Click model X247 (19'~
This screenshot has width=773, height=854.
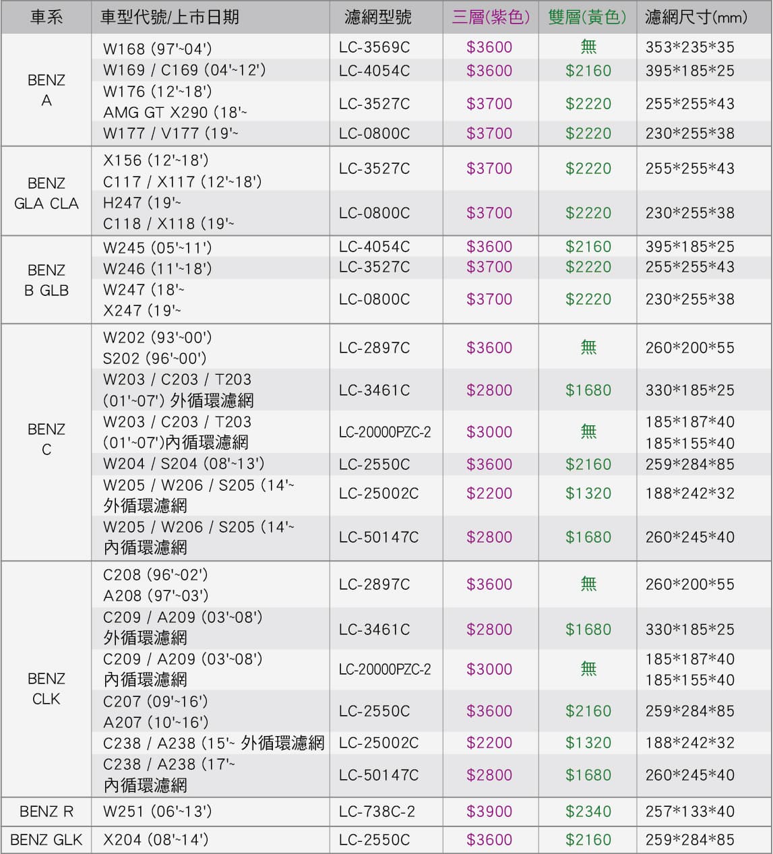click(142, 310)
